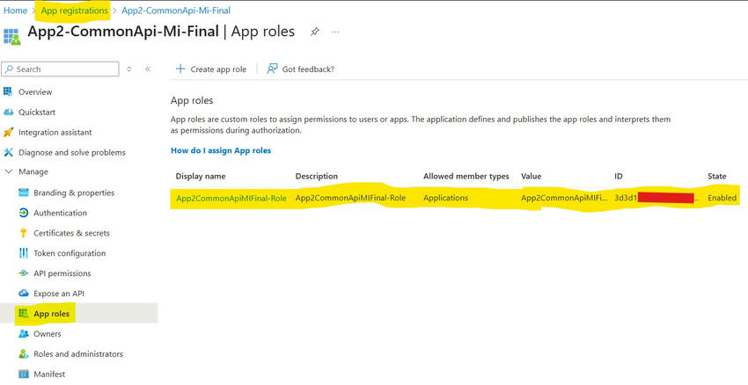Focus the sidebar Search field
The height and width of the screenshot is (385, 748).
[x=60, y=69]
